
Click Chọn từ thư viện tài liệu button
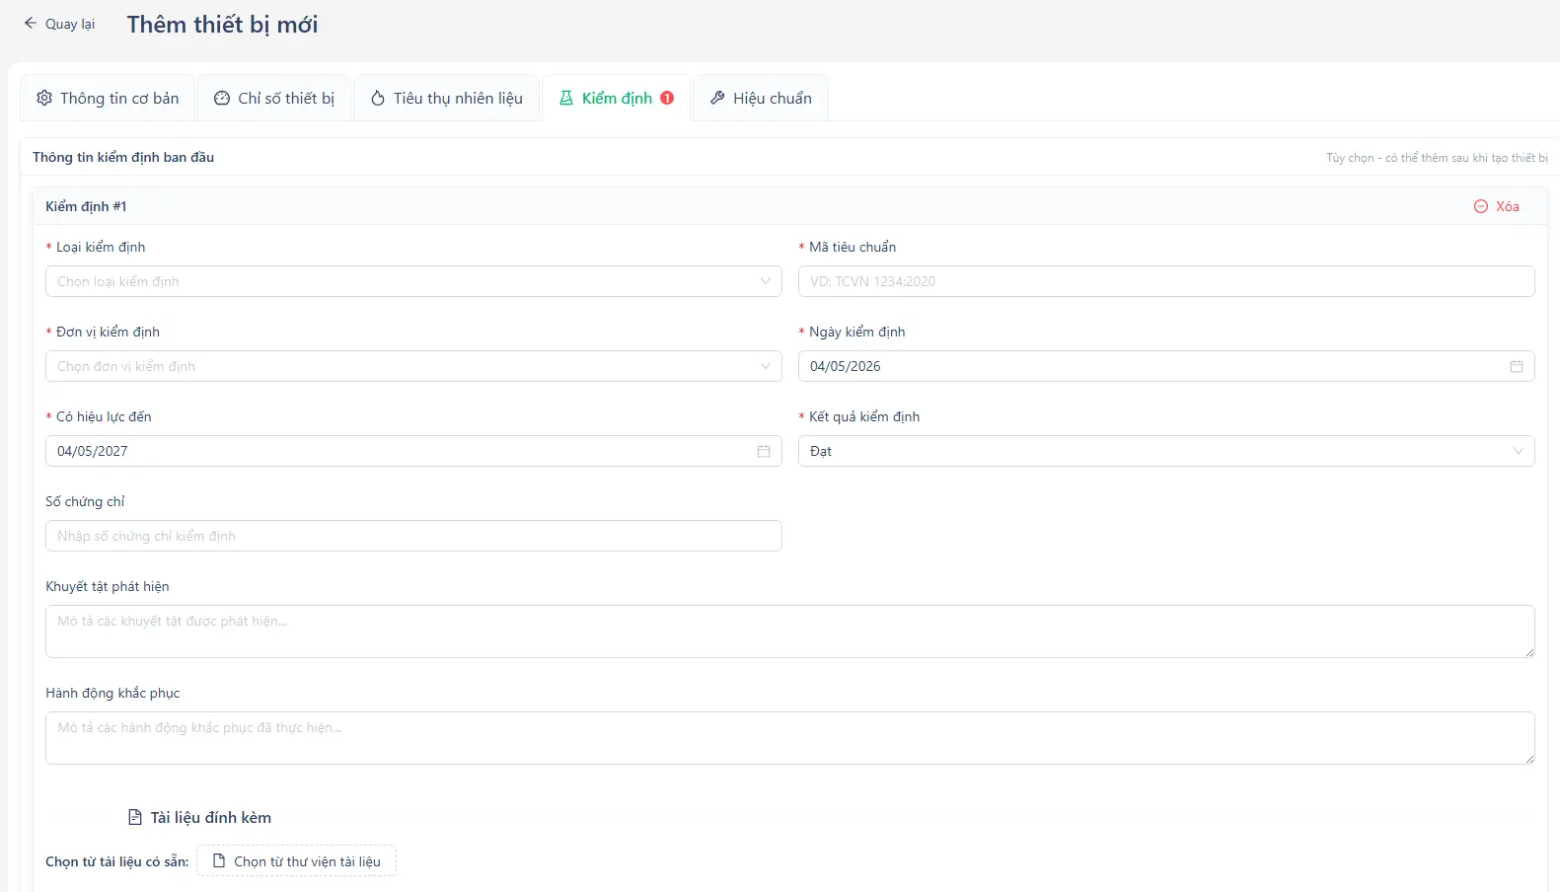tap(296, 860)
